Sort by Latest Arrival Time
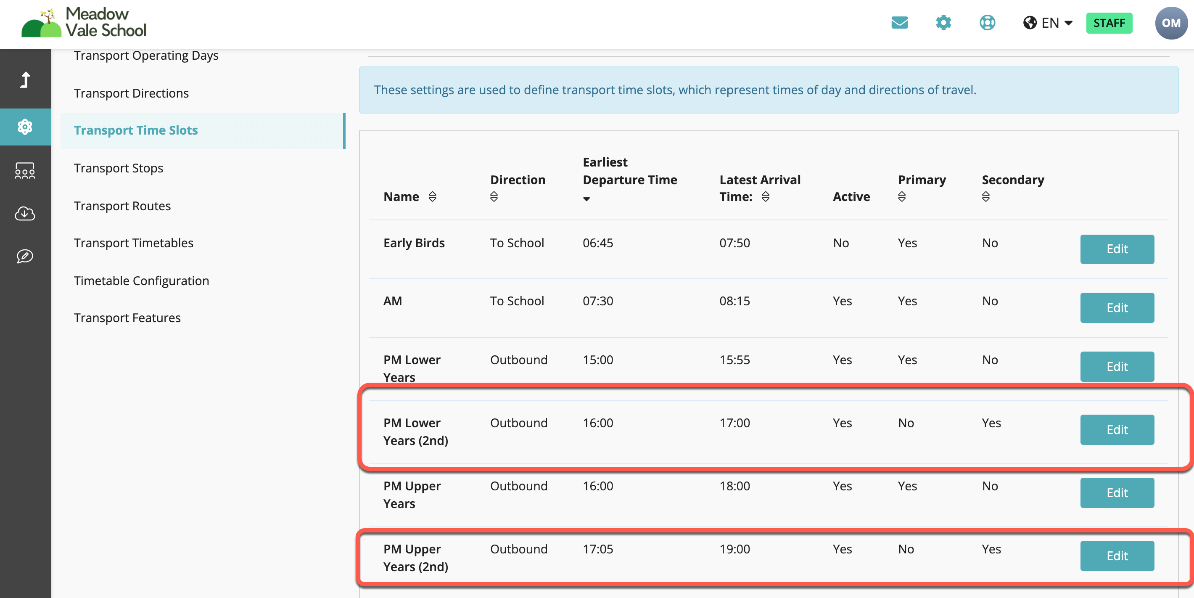 point(765,196)
